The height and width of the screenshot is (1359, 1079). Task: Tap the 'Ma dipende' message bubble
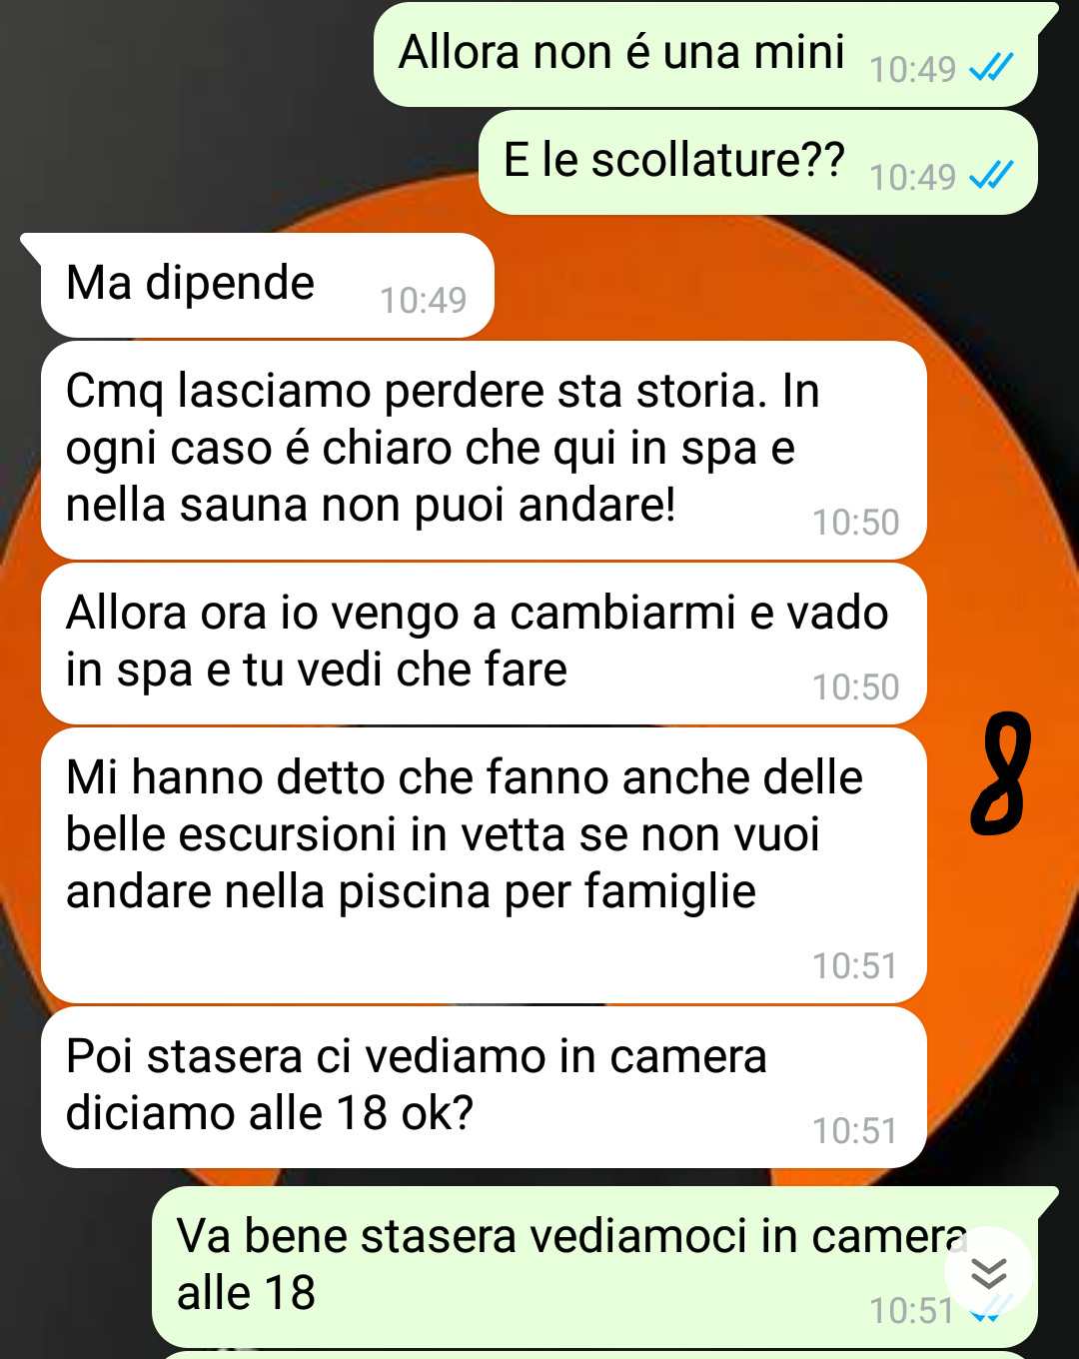(267, 286)
